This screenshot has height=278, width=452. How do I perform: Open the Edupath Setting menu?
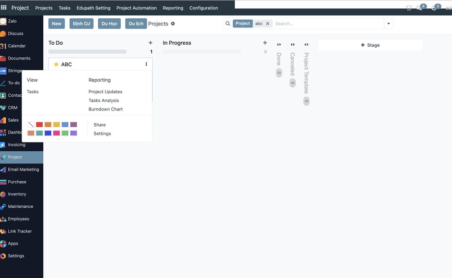point(93,8)
